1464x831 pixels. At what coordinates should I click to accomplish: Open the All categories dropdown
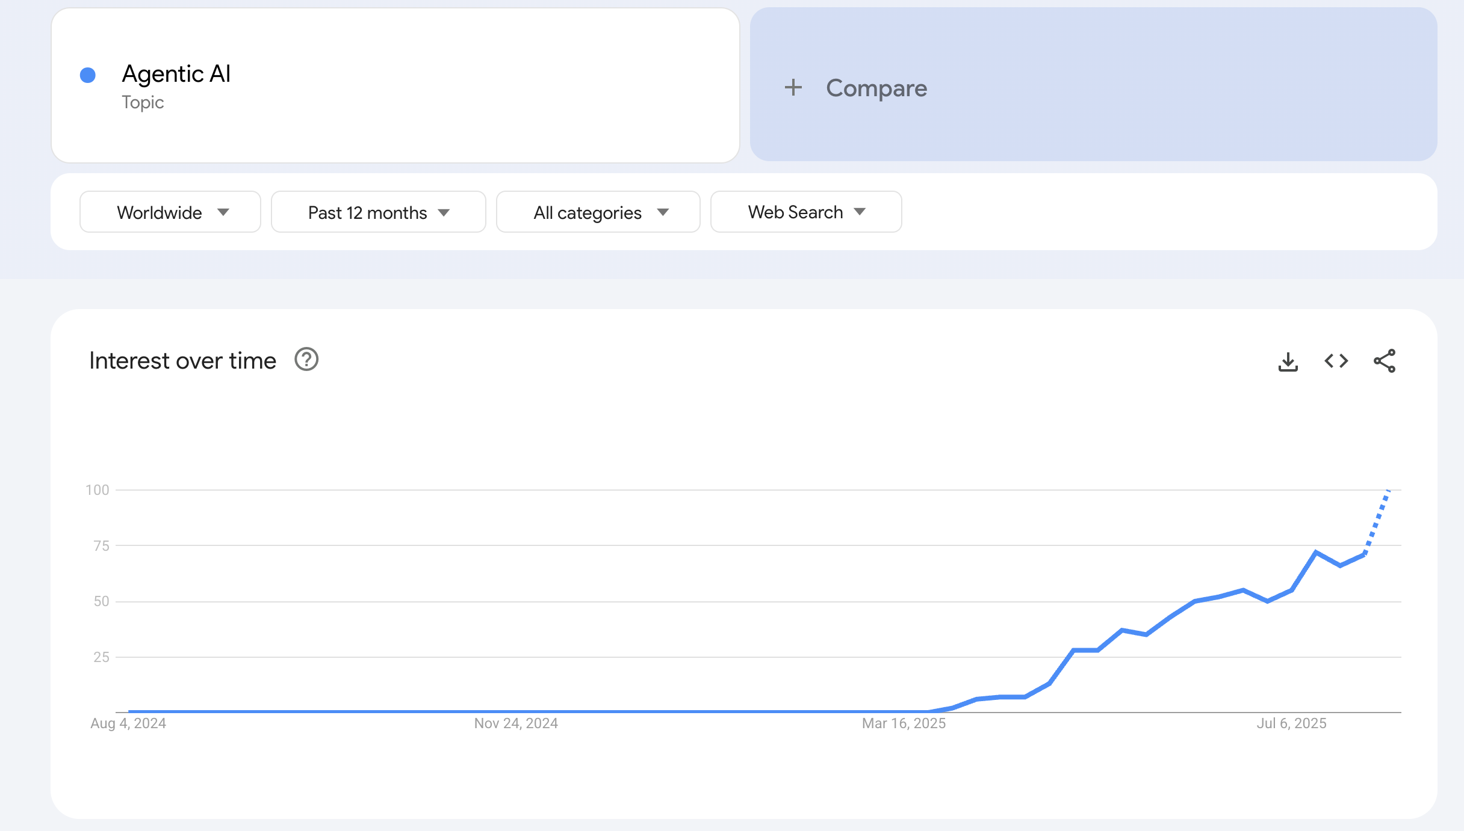[x=598, y=212]
